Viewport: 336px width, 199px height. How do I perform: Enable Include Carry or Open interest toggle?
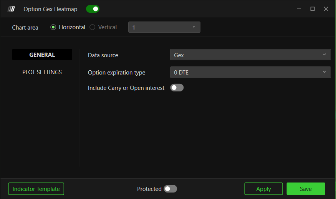click(177, 88)
